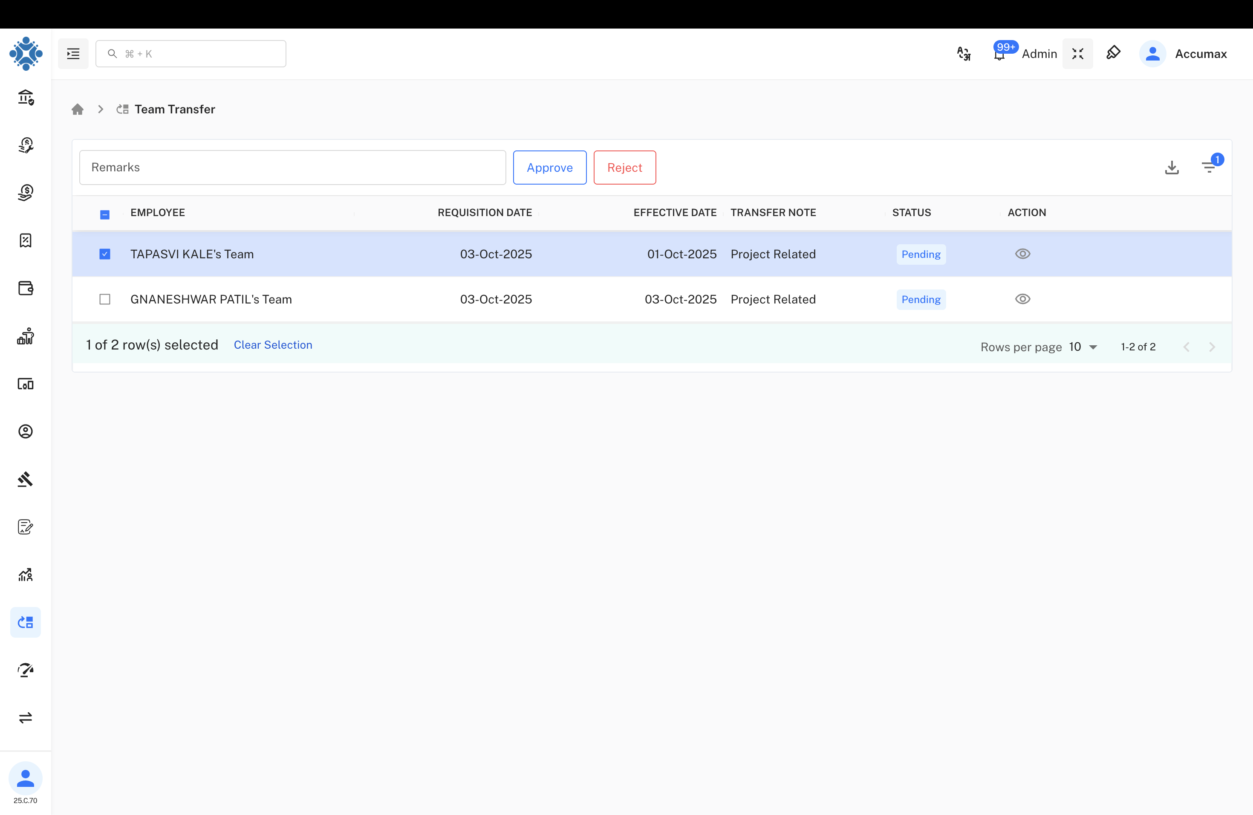This screenshot has height=815, width=1253.
Task: Click the home breadcrumb icon
Action: [78, 109]
